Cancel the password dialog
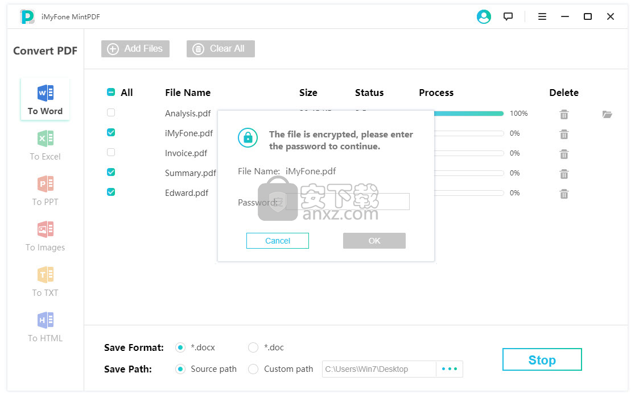 pos(278,241)
